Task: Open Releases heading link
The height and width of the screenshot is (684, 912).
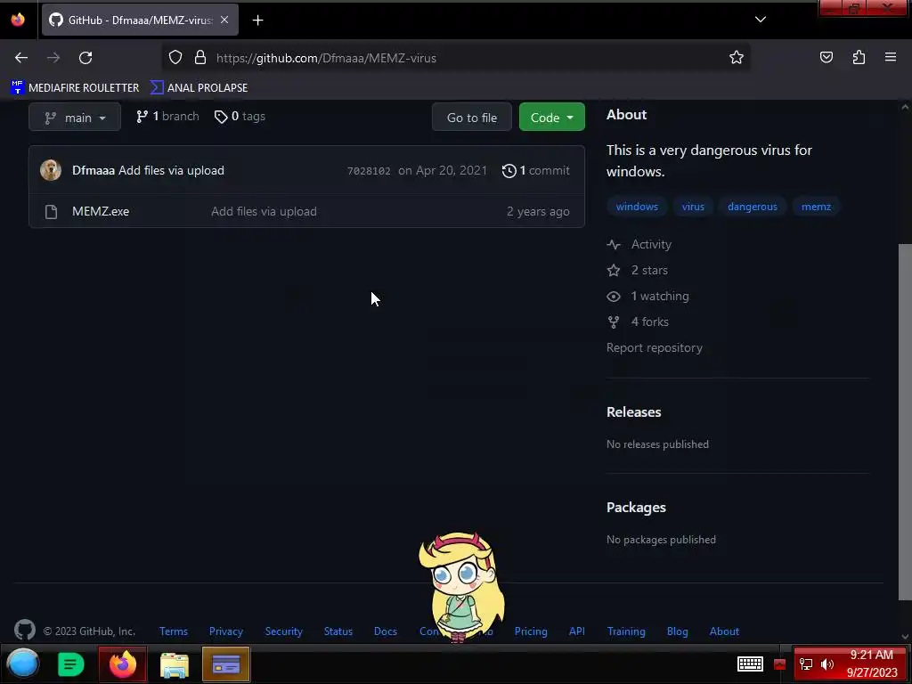Action: coord(634,411)
